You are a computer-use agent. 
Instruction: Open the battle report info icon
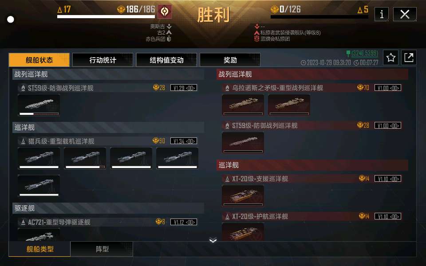(382, 14)
